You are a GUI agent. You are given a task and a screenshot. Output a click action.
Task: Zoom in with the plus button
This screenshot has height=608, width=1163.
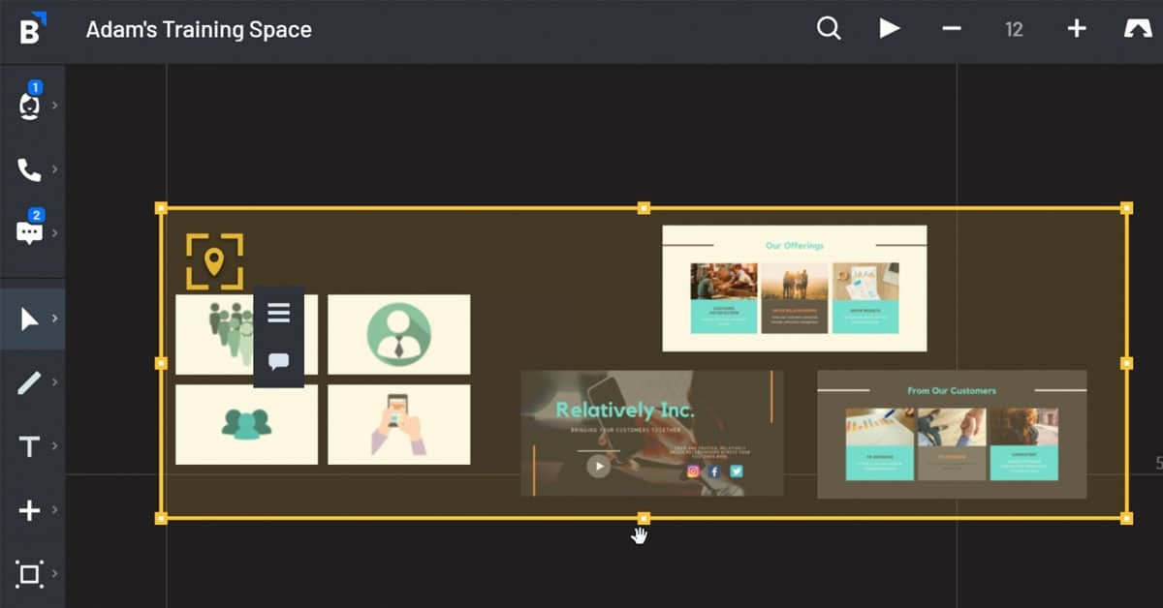pyautogui.click(x=1077, y=28)
